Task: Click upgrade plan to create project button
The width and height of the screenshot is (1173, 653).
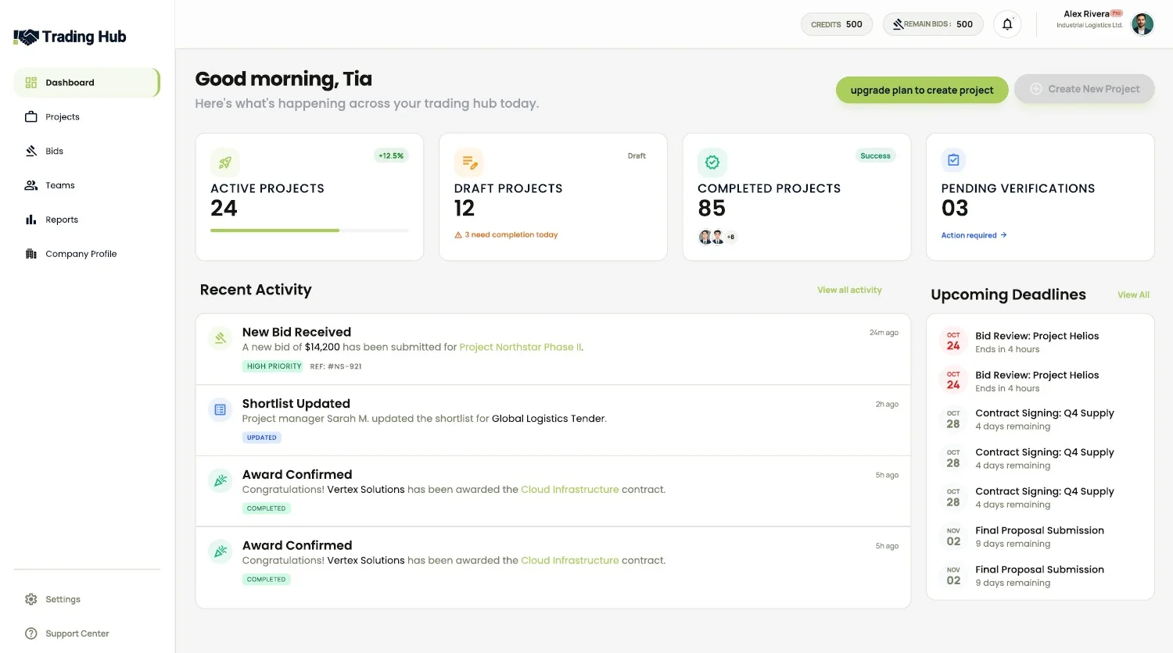Action: point(922,90)
